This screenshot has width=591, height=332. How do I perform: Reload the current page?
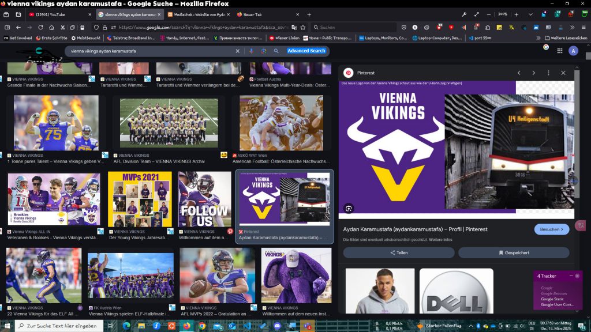[40, 28]
